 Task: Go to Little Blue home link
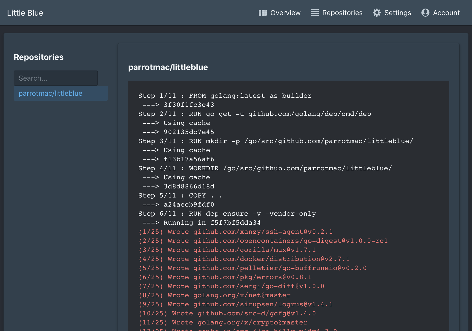(25, 13)
